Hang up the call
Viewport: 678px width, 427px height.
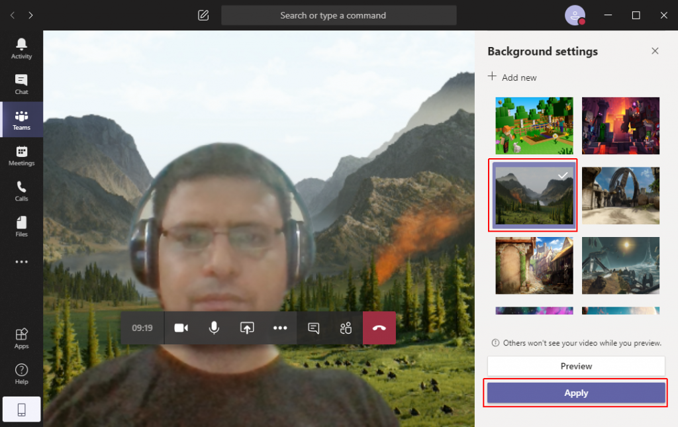tap(379, 328)
